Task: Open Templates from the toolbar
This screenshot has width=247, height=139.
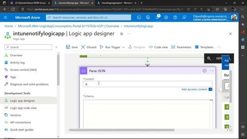Action: point(204,47)
